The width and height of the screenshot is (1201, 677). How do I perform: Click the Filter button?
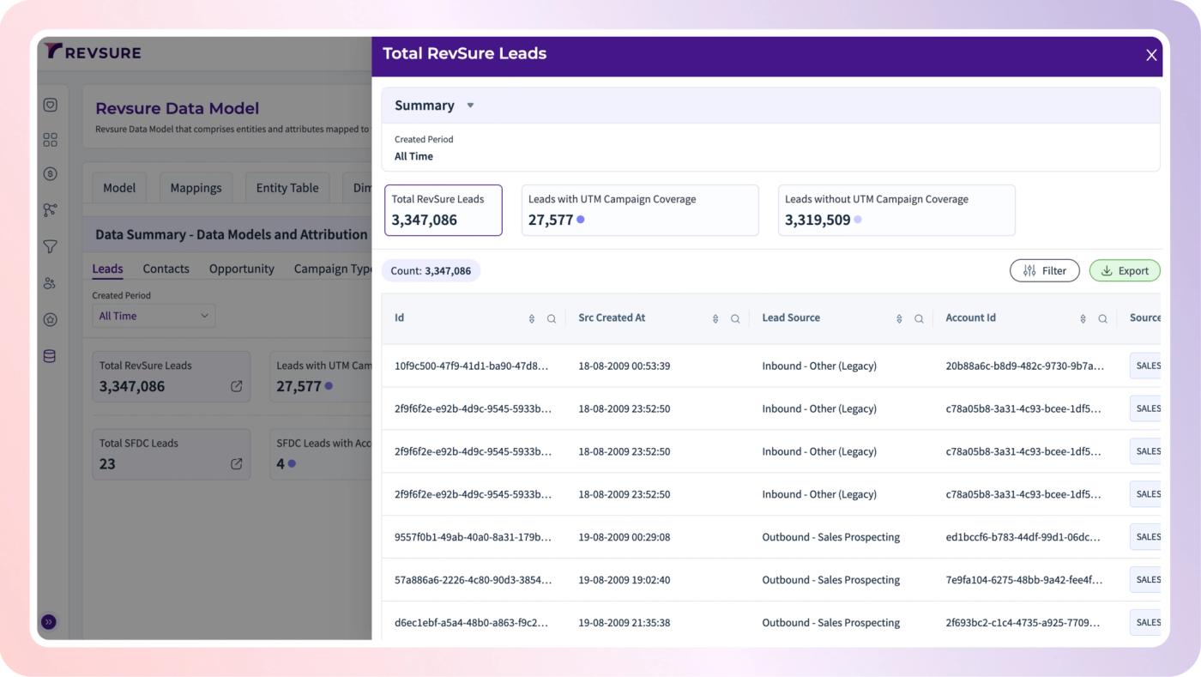tap(1044, 270)
